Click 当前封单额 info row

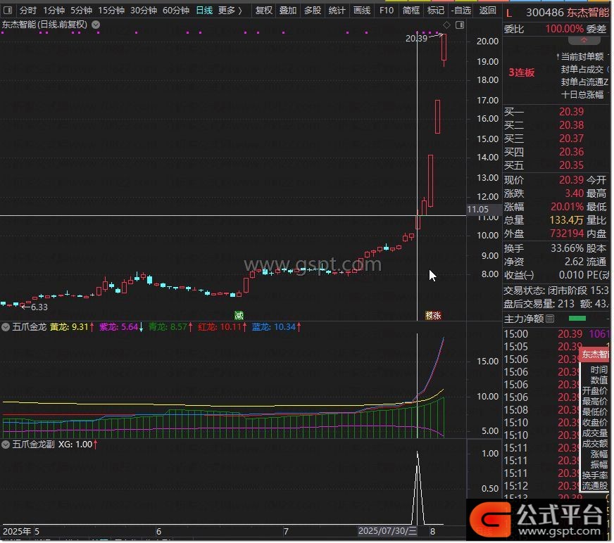[x=583, y=57]
